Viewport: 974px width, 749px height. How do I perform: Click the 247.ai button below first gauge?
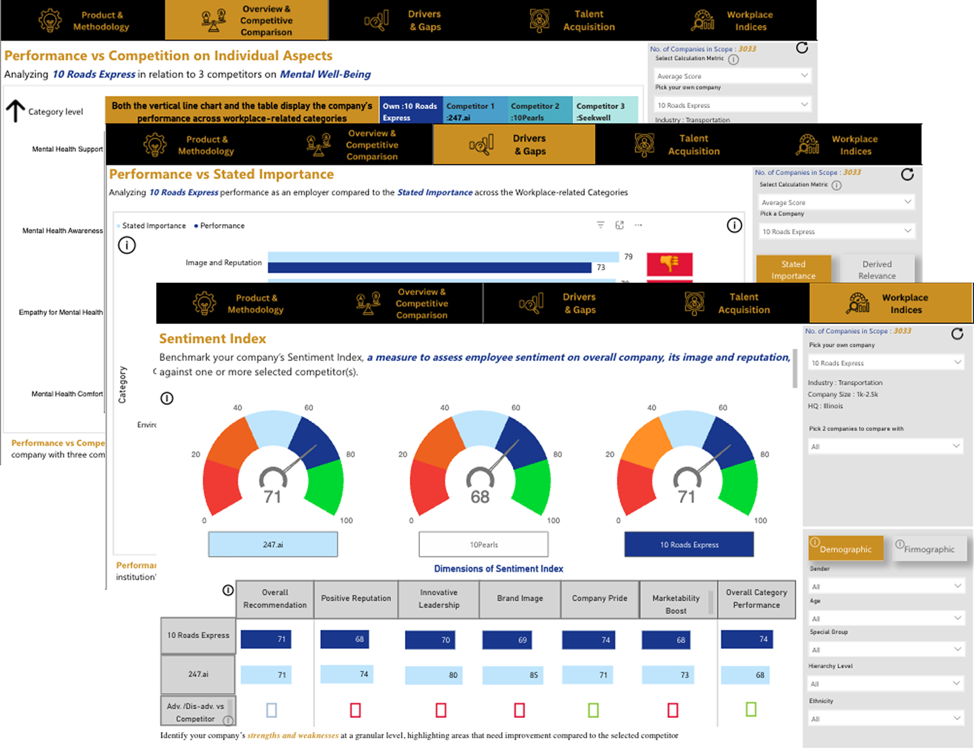(273, 545)
